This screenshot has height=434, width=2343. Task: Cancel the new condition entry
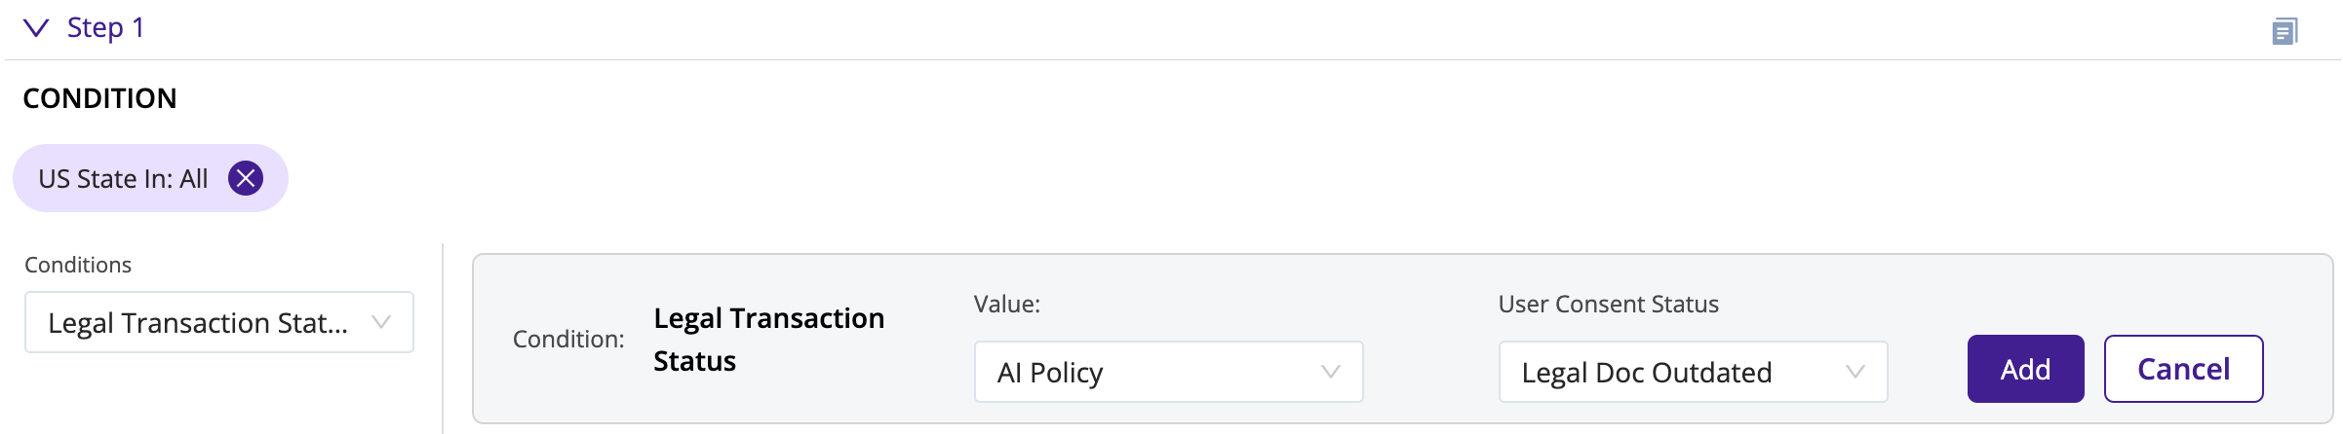click(x=2183, y=369)
